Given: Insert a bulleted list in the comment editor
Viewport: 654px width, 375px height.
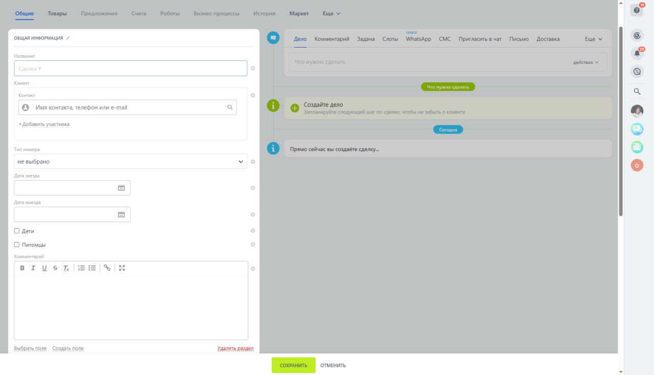Looking at the screenshot, I should click(92, 268).
